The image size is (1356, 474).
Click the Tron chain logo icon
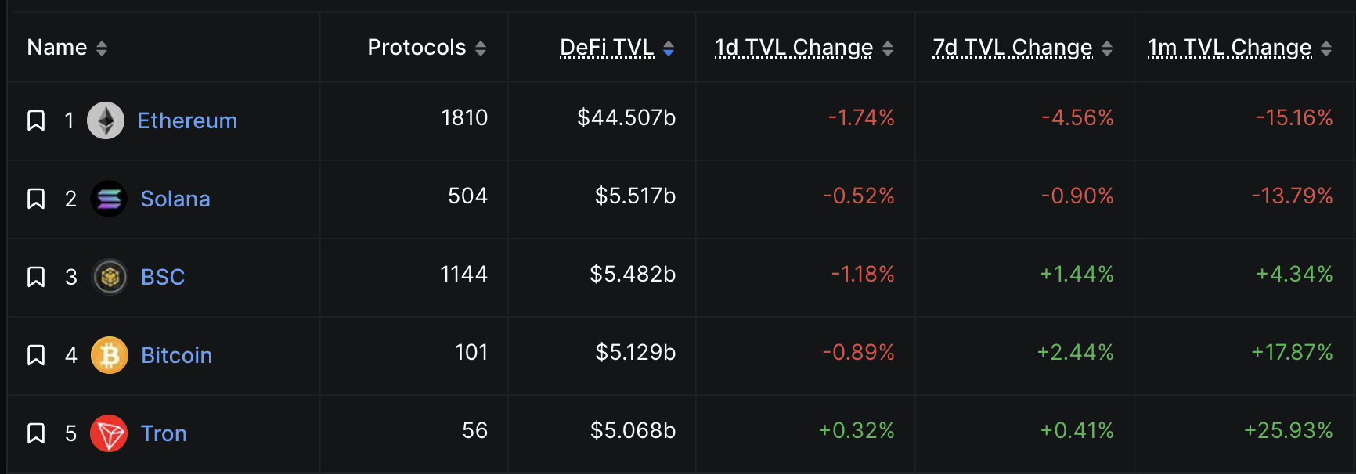click(109, 433)
